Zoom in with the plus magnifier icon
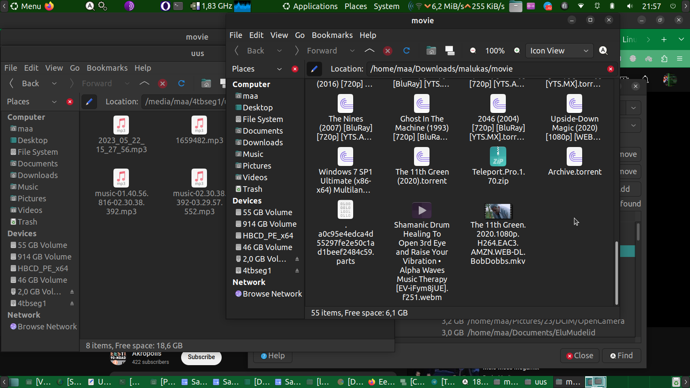 tap(517, 51)
